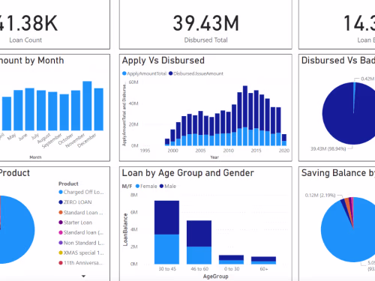375x281 pixels.
Task: Click the Disbursed Total card
Action: click(205, 25)
